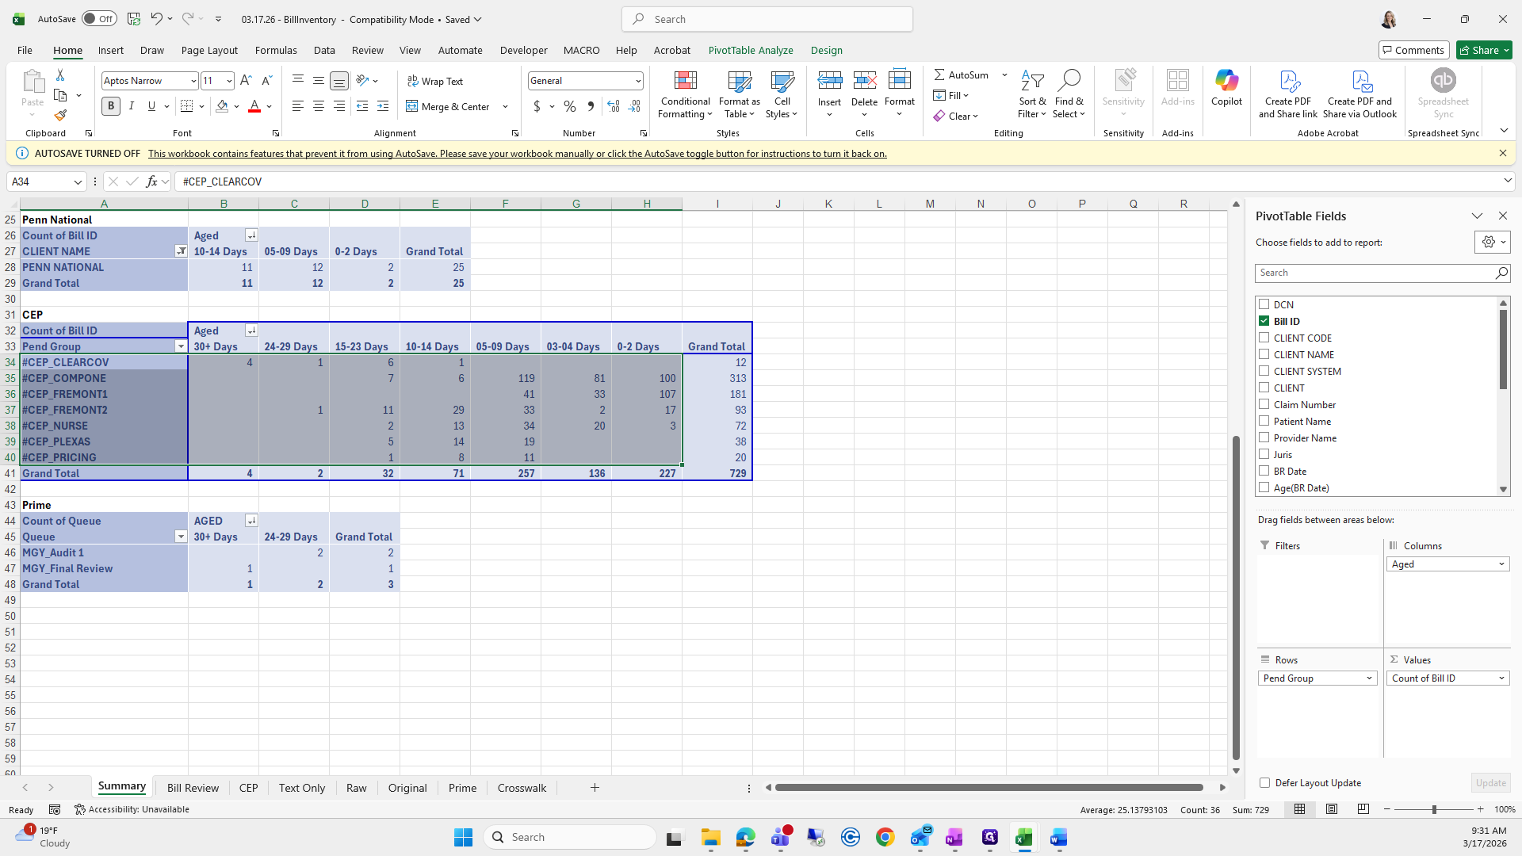Viewport: 1522px width, 856px height.
Task: Click the Merge & Center icon
Action: [412, 106]
